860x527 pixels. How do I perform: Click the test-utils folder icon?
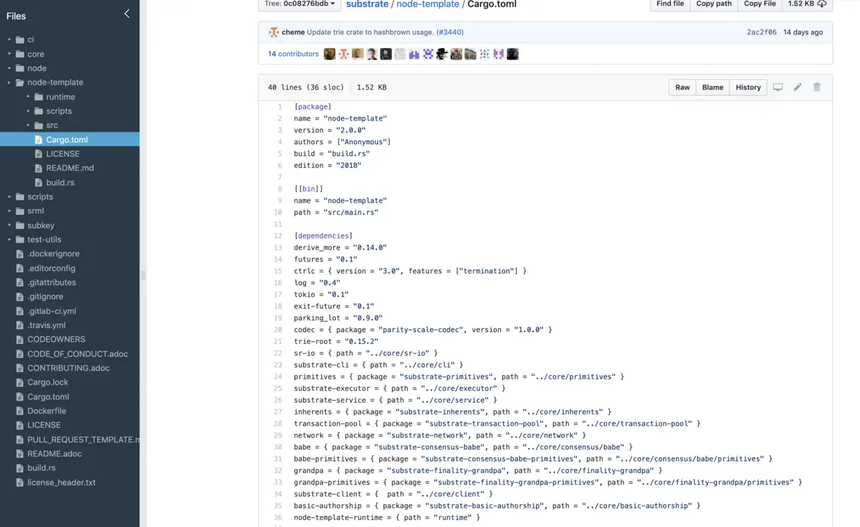coord(20,239)
